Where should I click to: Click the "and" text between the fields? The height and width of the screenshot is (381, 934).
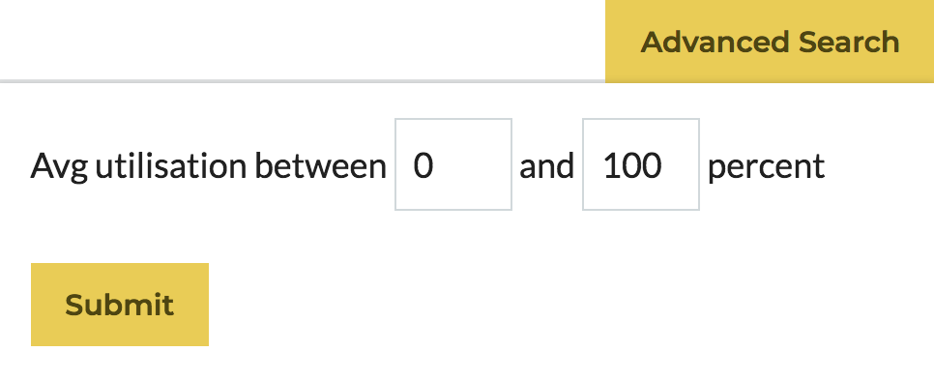pyautogui.click(x=547, y=166)
